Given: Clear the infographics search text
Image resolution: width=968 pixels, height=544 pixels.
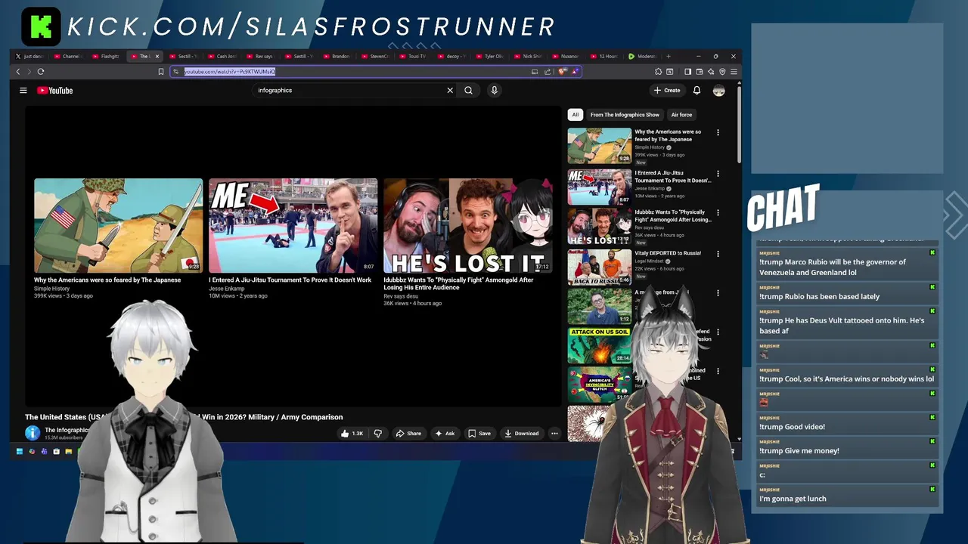Looking at the screenshot, I should [x=450, y=91].
